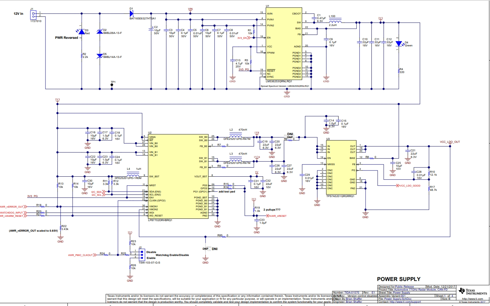The image size is (490, 306).
Task: Select the J1 12V input connector
Action: (33, 15)
